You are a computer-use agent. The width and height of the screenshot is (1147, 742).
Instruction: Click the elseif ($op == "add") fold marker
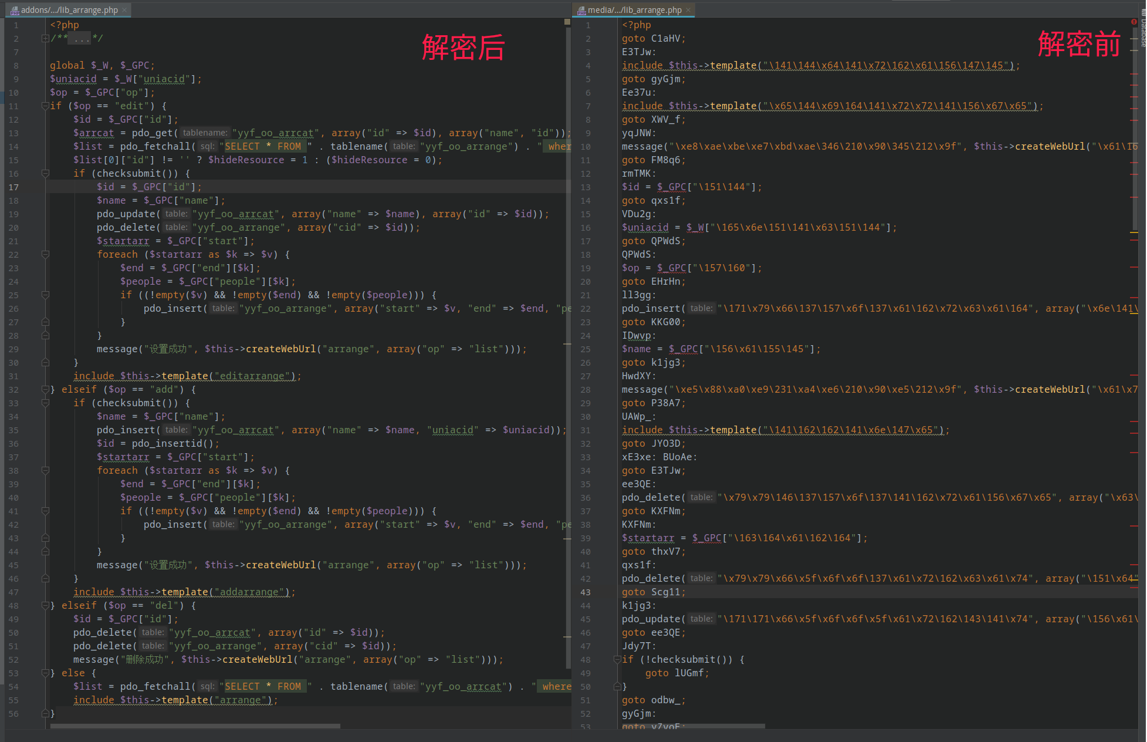[45, 389]
